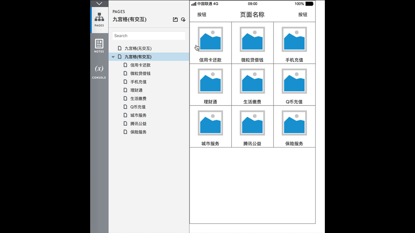Open page 九宫格(无交互) in the tree
The height and width of the screenshot is (233, 415).
click(138, 49)
